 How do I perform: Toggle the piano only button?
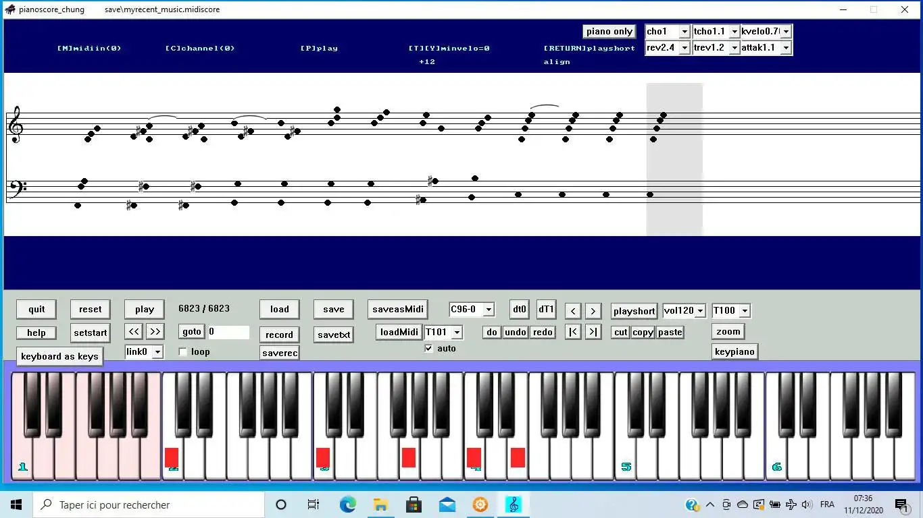(609, 32)
